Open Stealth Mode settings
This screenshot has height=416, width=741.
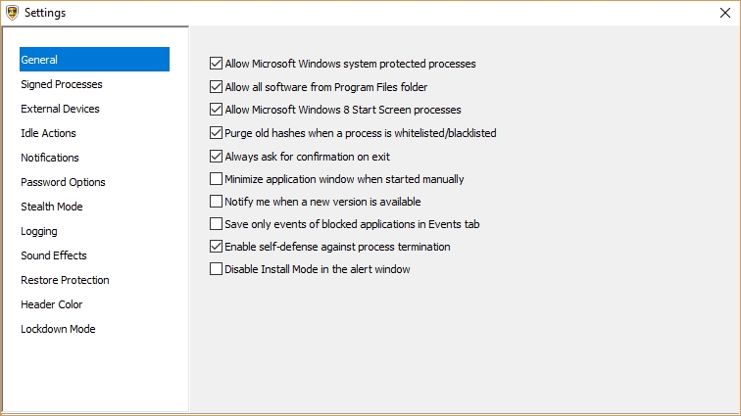pos(52,207)
